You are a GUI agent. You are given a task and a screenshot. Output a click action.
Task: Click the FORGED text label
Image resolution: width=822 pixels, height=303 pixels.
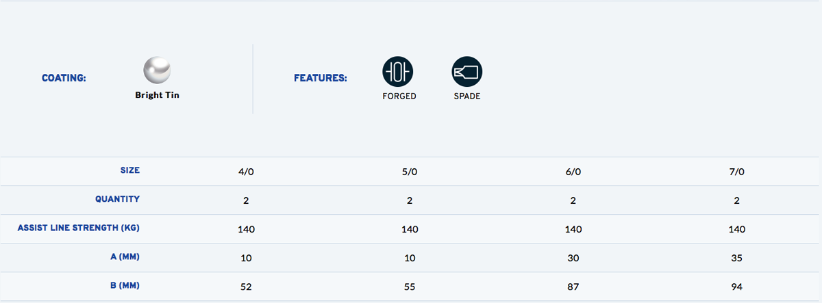pos(399,96)
